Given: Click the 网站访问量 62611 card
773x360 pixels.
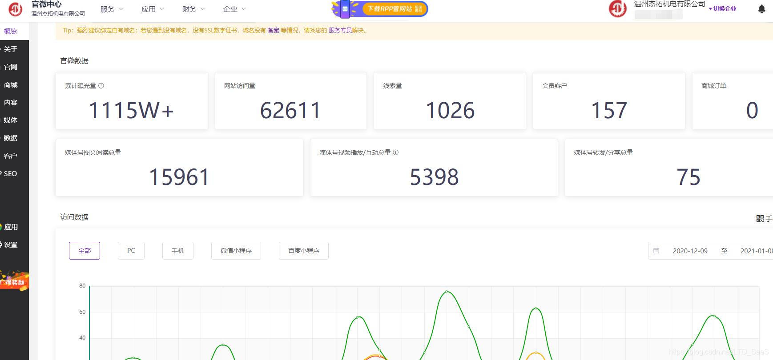Looking at the screenshot, I should (x=291, y=101).
